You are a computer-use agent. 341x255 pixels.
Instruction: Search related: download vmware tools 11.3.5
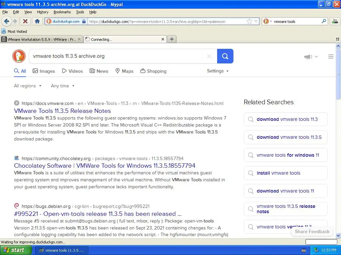click(285, 137)
